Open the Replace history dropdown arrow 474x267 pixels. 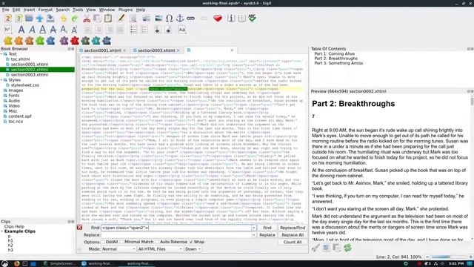[x=254, y=235]
